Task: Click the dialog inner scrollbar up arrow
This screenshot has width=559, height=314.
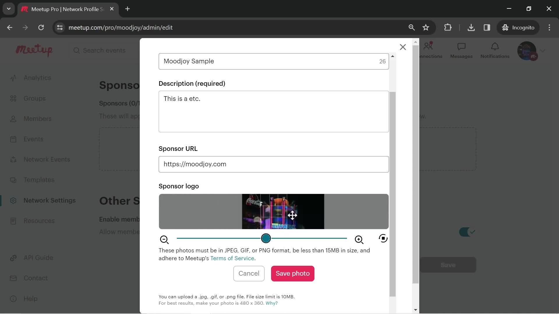Action: click(392, 56)
